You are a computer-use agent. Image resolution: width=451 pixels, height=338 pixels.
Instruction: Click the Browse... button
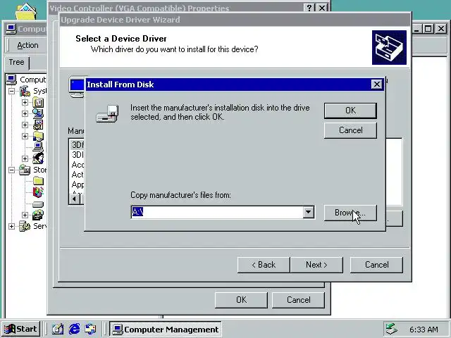[x=350, y=213]
